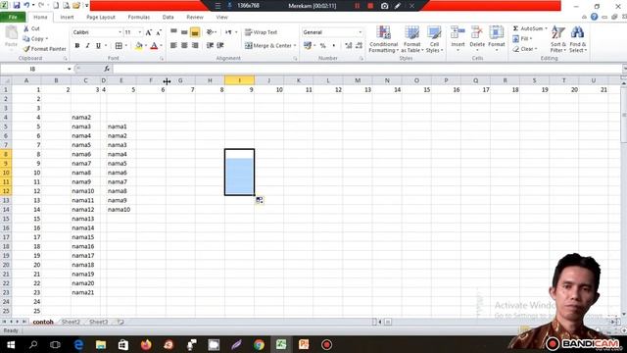Viewport: 627px width, 353px height.
Task: Open the Fill dropdown in Editing group
Action: 523,39
